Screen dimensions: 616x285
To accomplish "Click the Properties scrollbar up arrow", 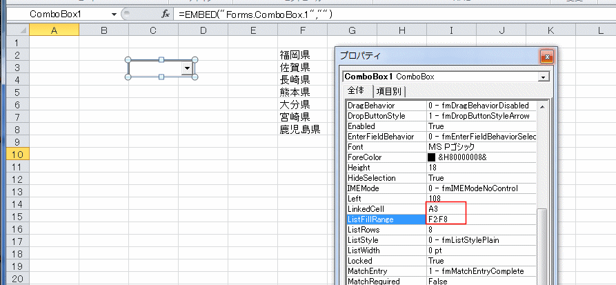I will pyautogui.click(x=543, y=106).
